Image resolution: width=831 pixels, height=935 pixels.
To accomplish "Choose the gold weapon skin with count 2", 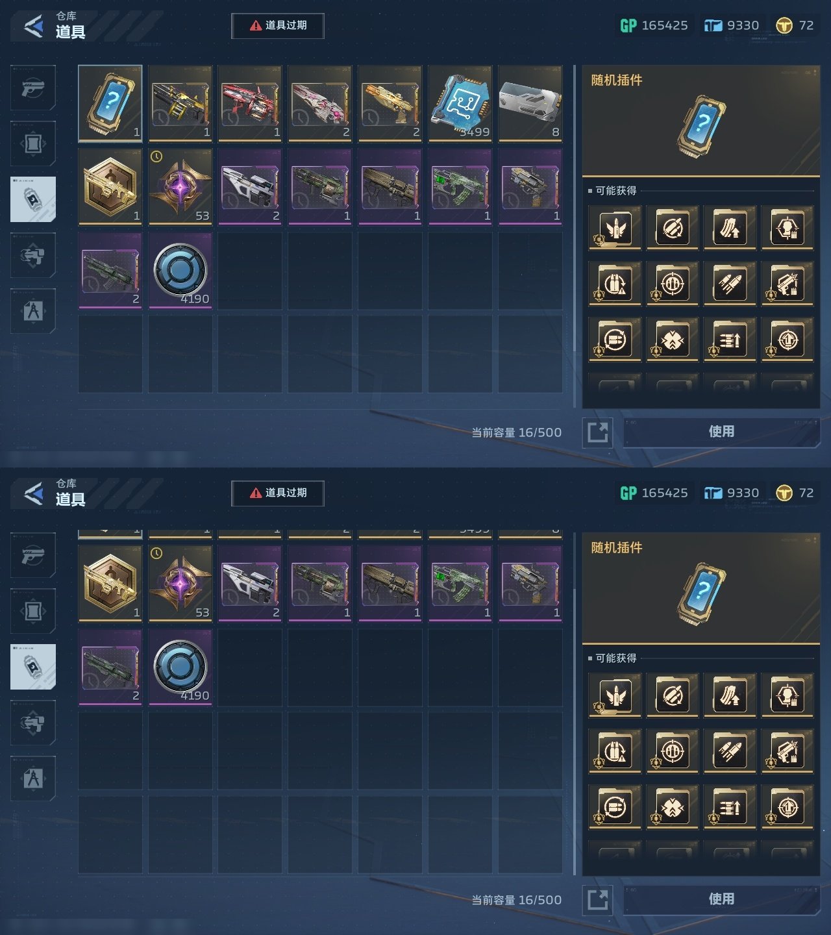I will point(390,103).
